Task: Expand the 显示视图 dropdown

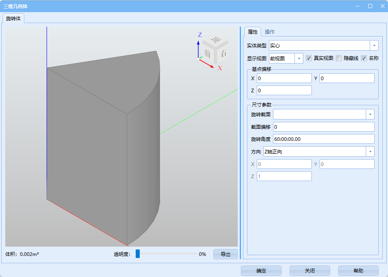Action: pyautogui.click(x=299, y=58)
